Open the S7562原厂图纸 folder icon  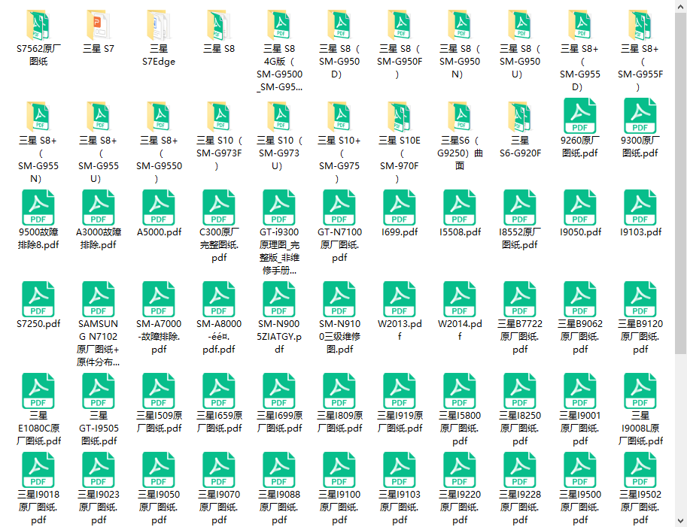tap(38, 26)
